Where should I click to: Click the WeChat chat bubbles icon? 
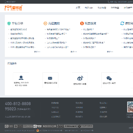[x=109, y=78]
